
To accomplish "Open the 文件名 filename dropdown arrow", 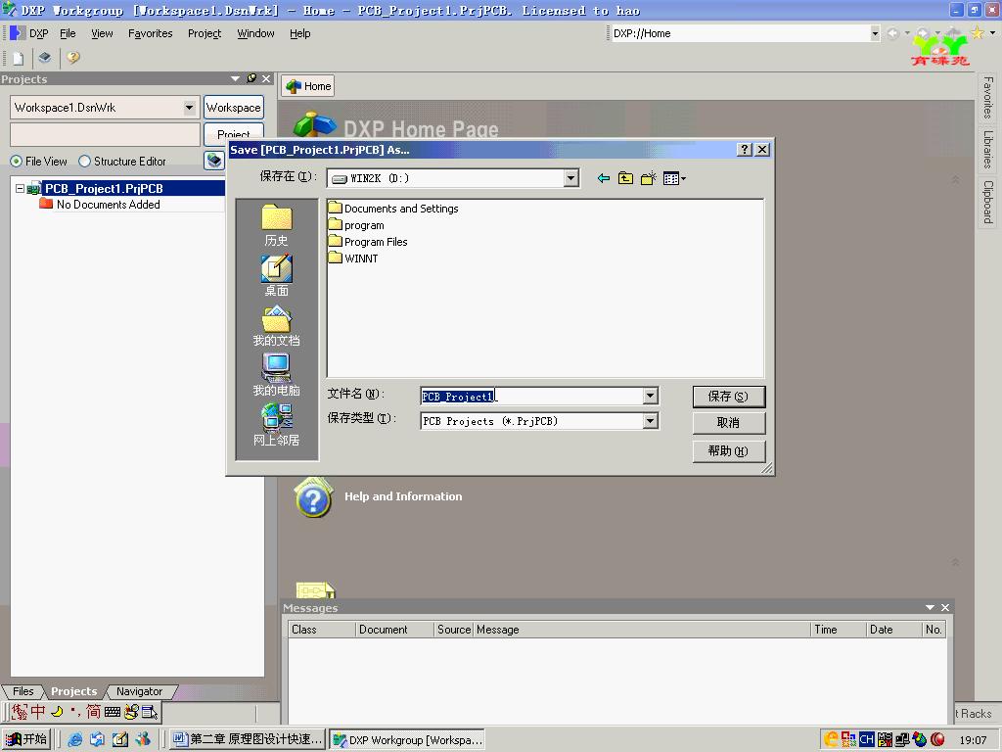I will click(x=650, y=397).
